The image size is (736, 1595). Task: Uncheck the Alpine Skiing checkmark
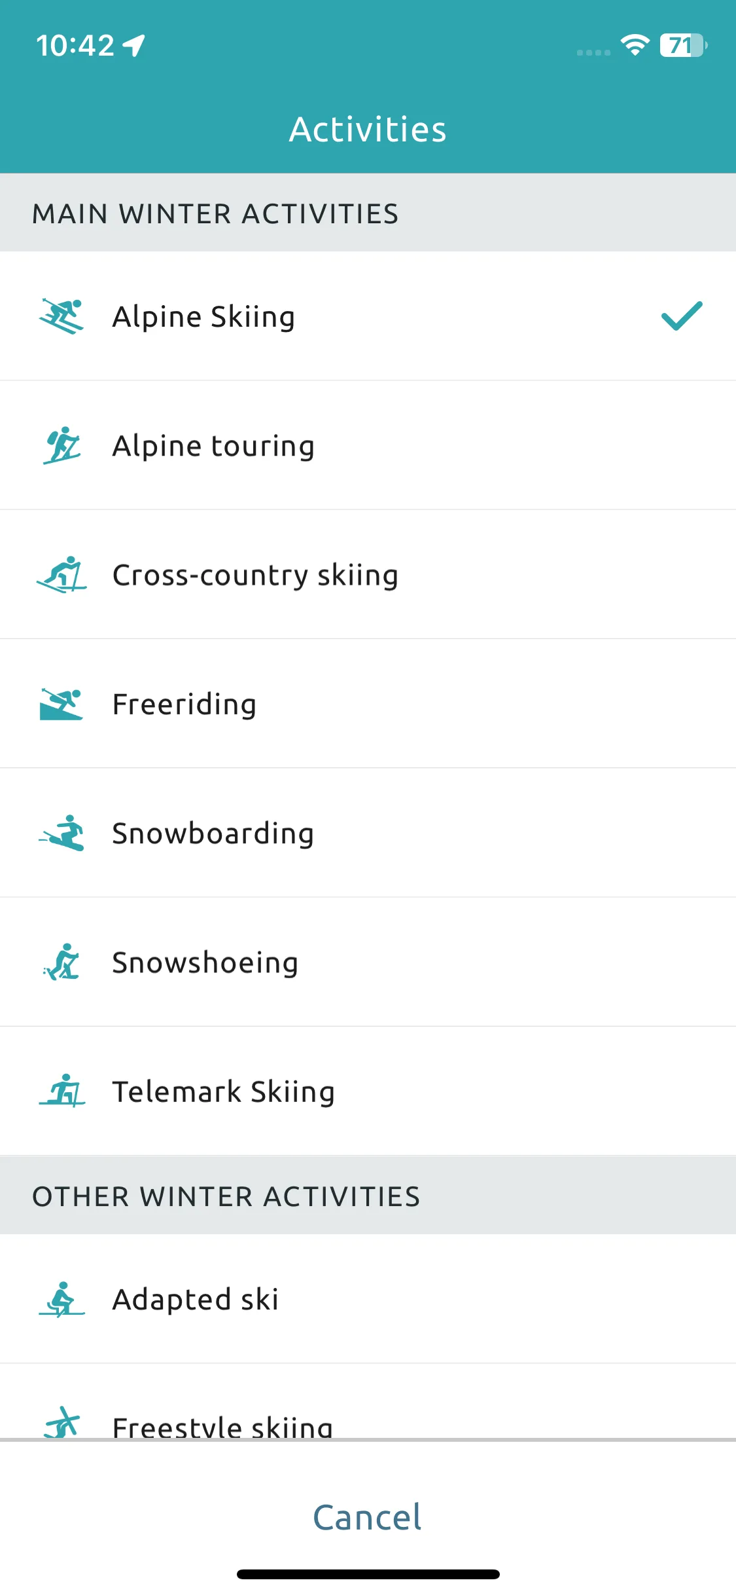[x=682, y=316]
